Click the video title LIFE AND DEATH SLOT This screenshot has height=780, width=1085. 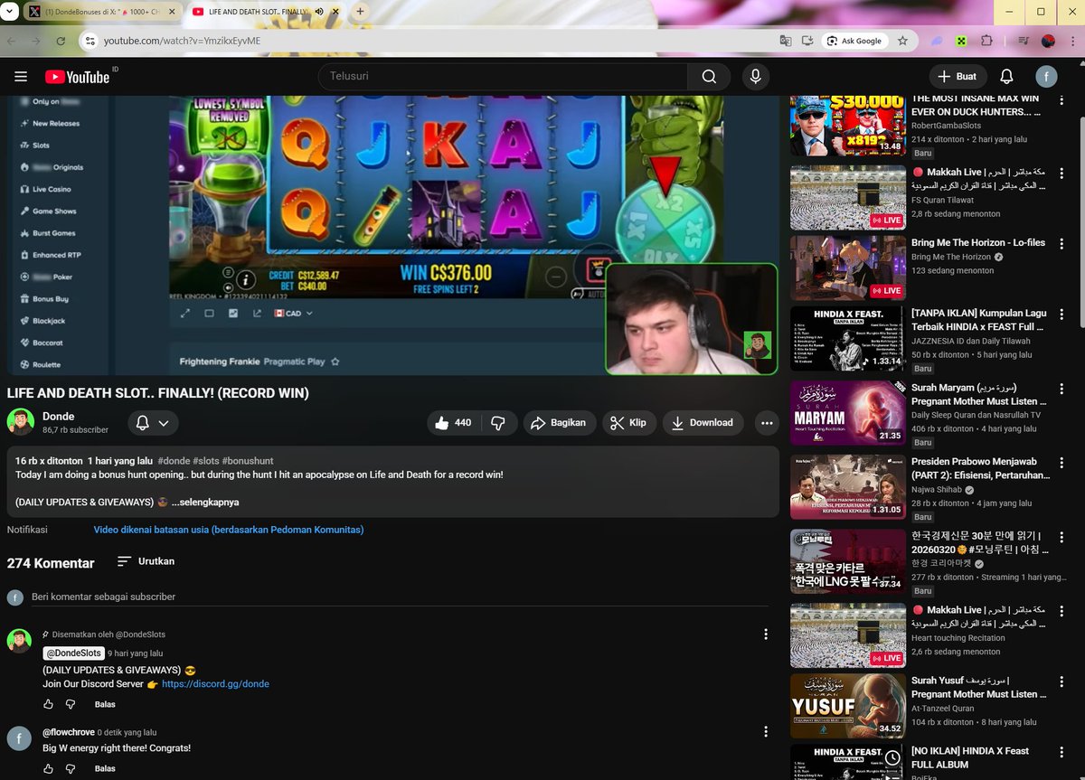[158, 393]
